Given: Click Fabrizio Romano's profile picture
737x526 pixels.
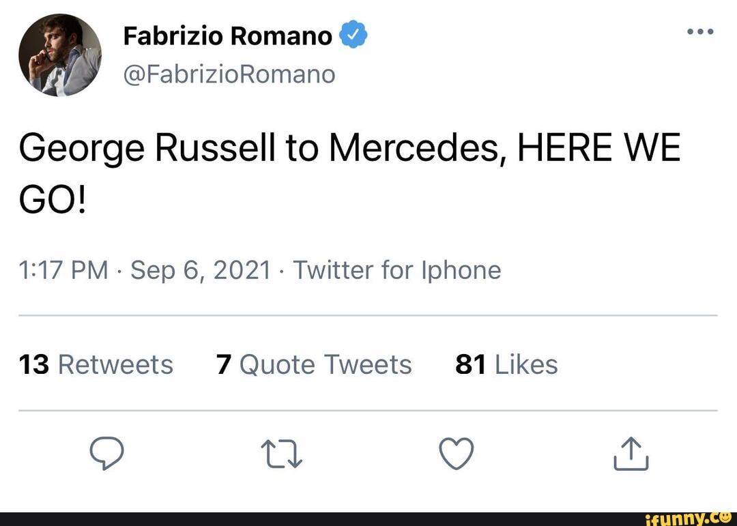Looking at the screenshot, I should pos(61,54).
